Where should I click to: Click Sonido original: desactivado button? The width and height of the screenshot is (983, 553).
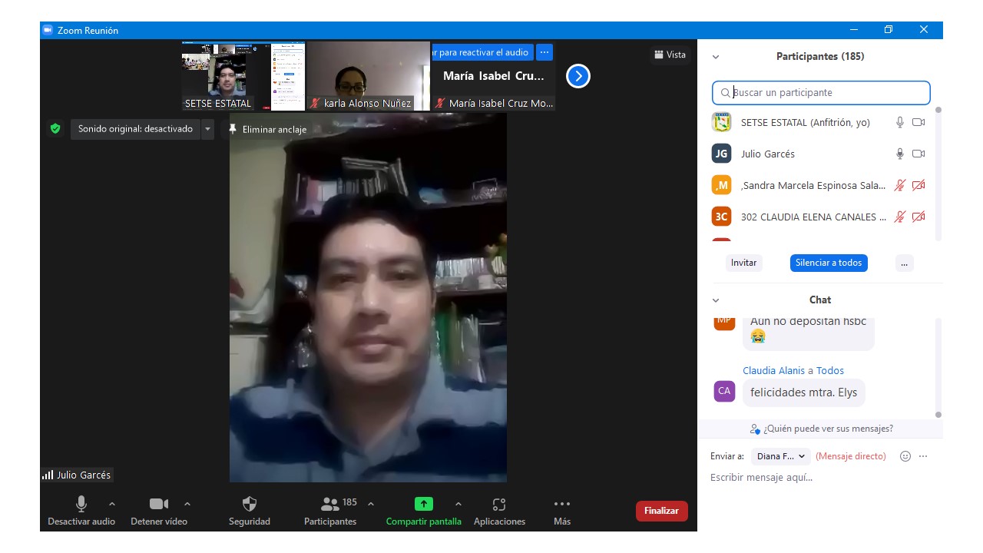135,129
